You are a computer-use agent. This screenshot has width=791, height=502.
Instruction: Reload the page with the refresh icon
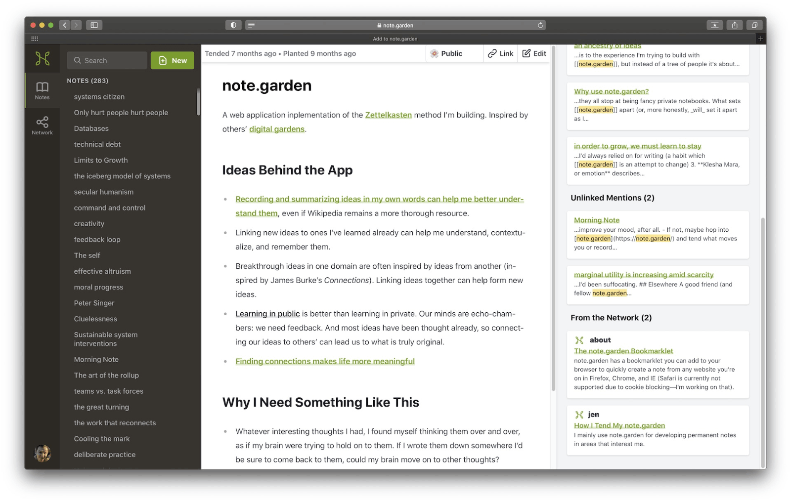[x=540, y=25]
